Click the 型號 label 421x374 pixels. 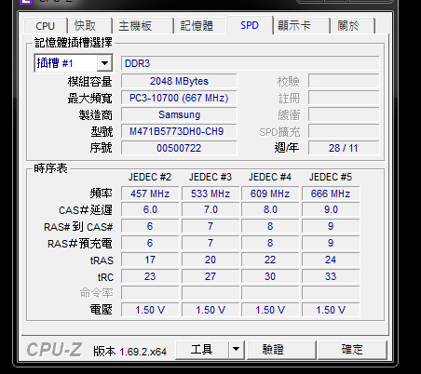pos(102,132)
